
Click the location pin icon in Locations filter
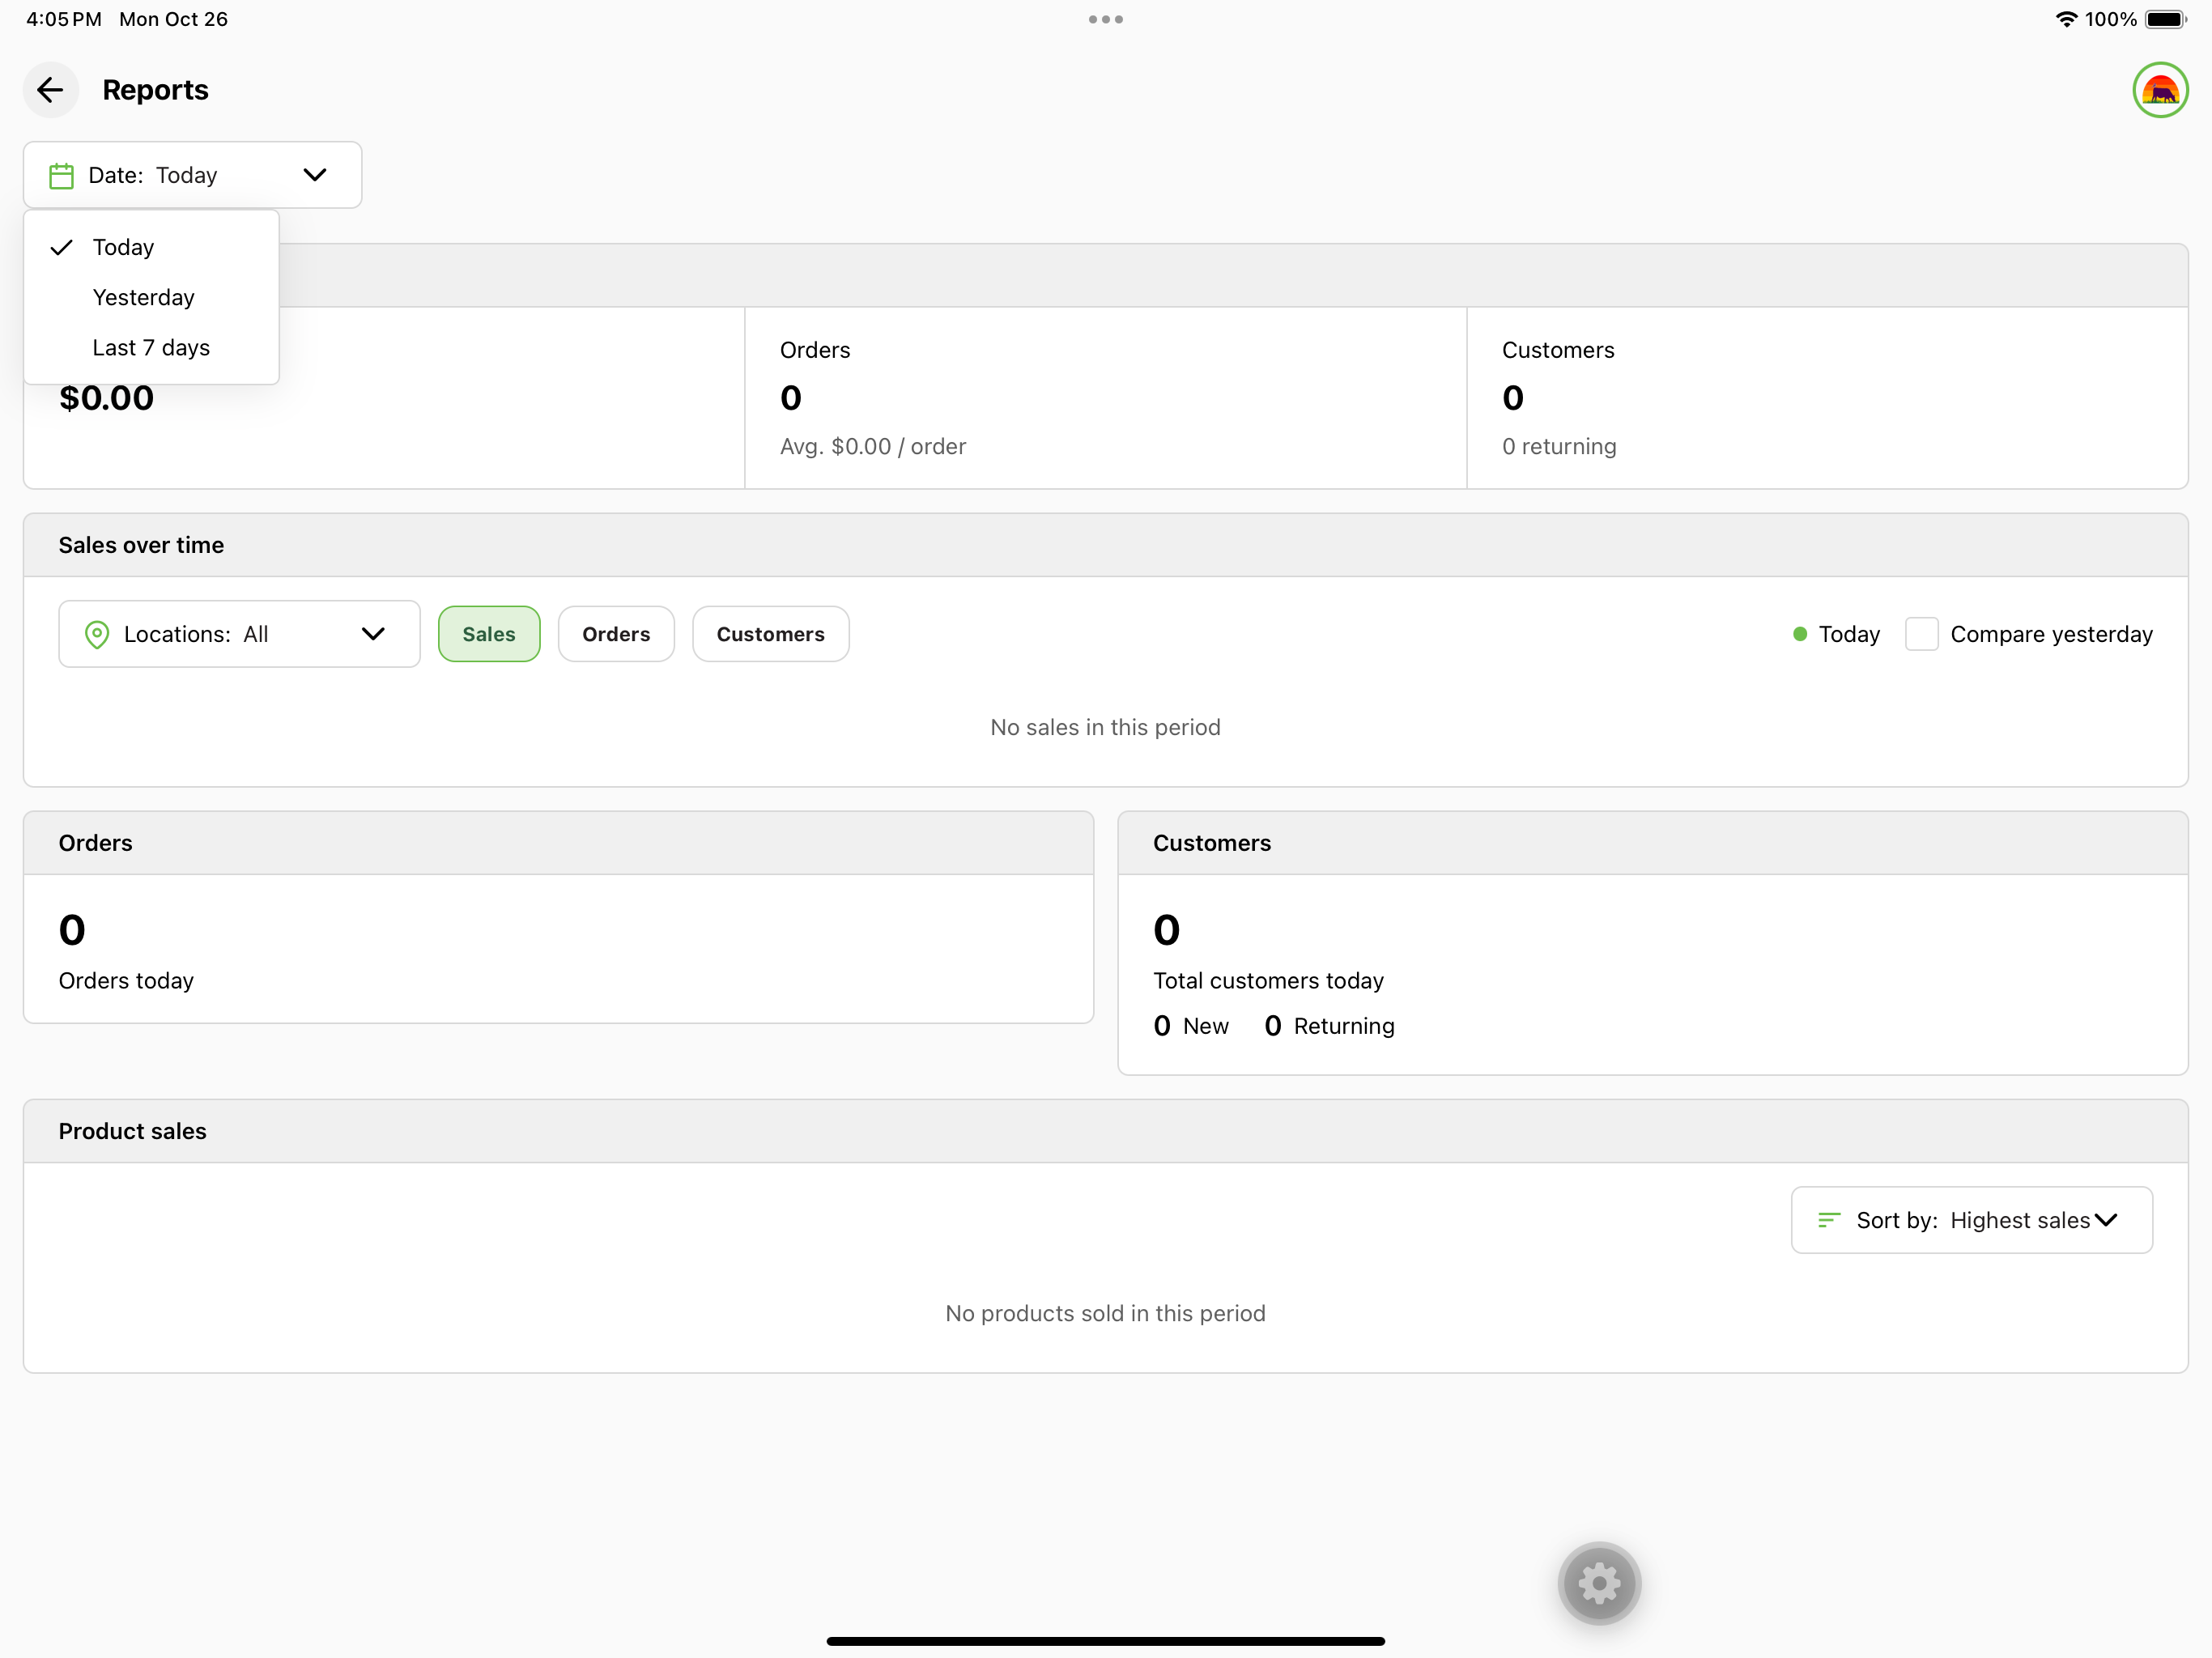[97, 634]
